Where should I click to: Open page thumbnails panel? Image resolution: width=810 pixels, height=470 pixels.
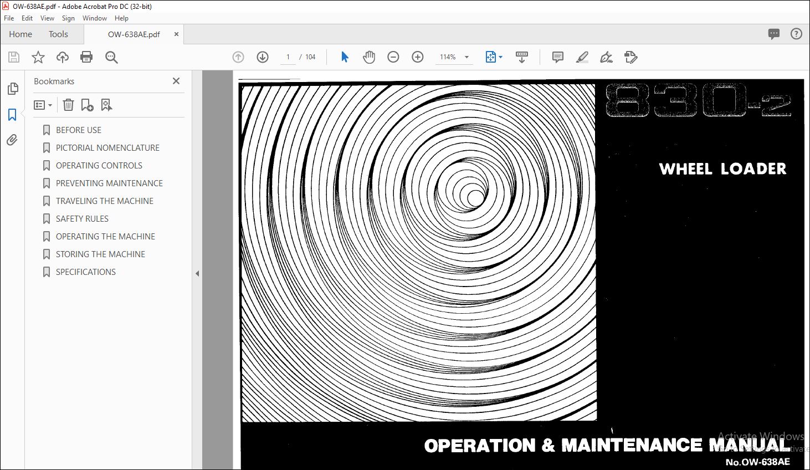(x=13, y=89)
